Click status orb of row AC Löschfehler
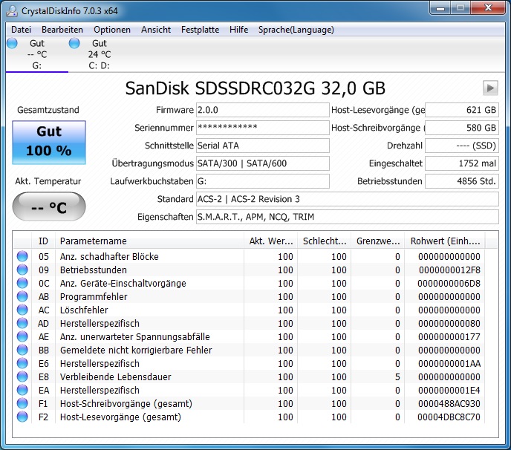The image size is (511, 450). pyautogui.click(x=22, y=310)
